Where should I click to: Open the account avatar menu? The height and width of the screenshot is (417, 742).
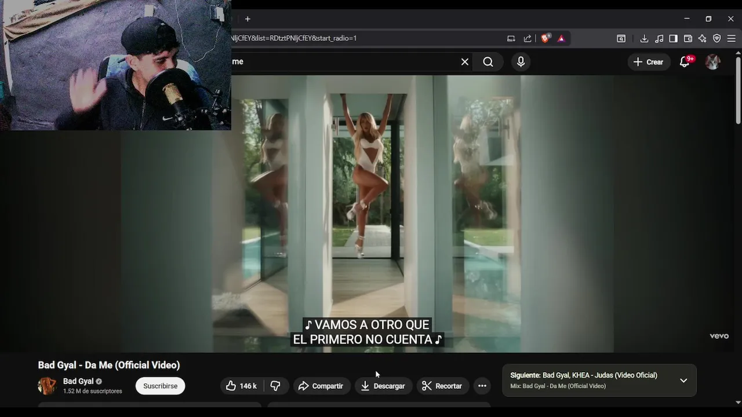[712, 62]
